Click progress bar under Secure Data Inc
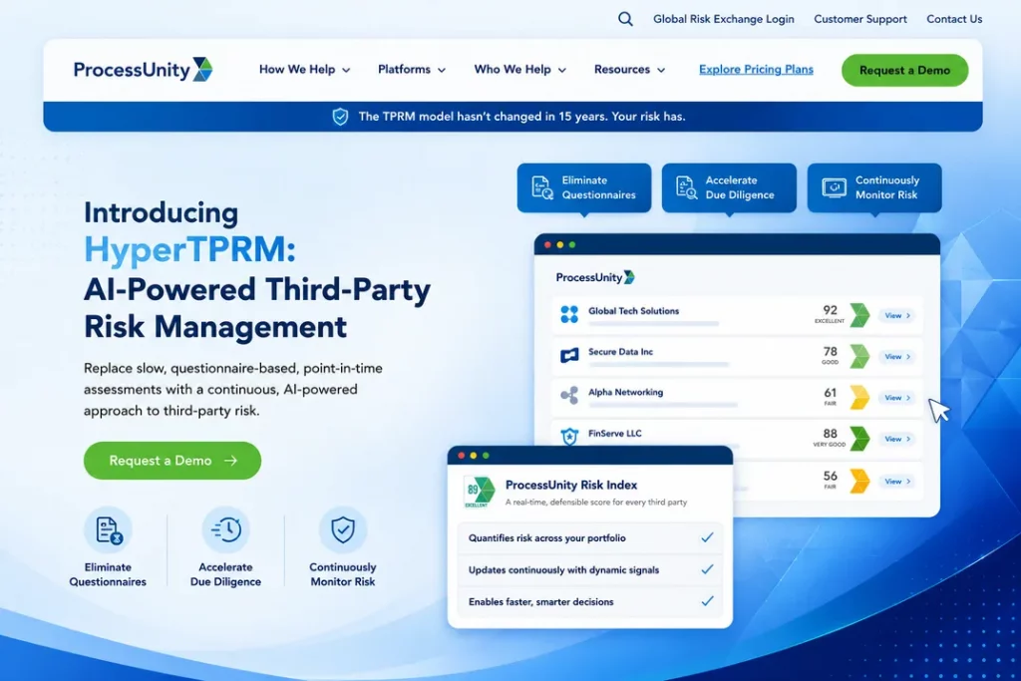The image size is (1021, 681). click(658, 365)
